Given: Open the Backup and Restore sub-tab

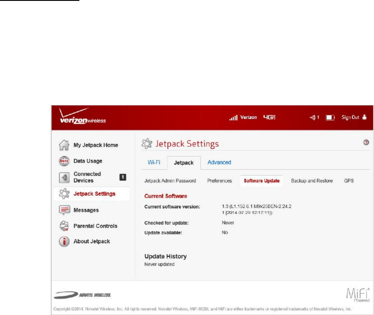Looking at the screenshot, I should point(312,181).
